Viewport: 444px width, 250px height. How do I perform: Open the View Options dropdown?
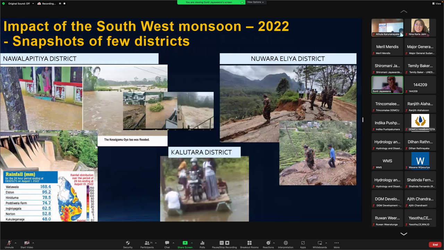click(255, 2)
